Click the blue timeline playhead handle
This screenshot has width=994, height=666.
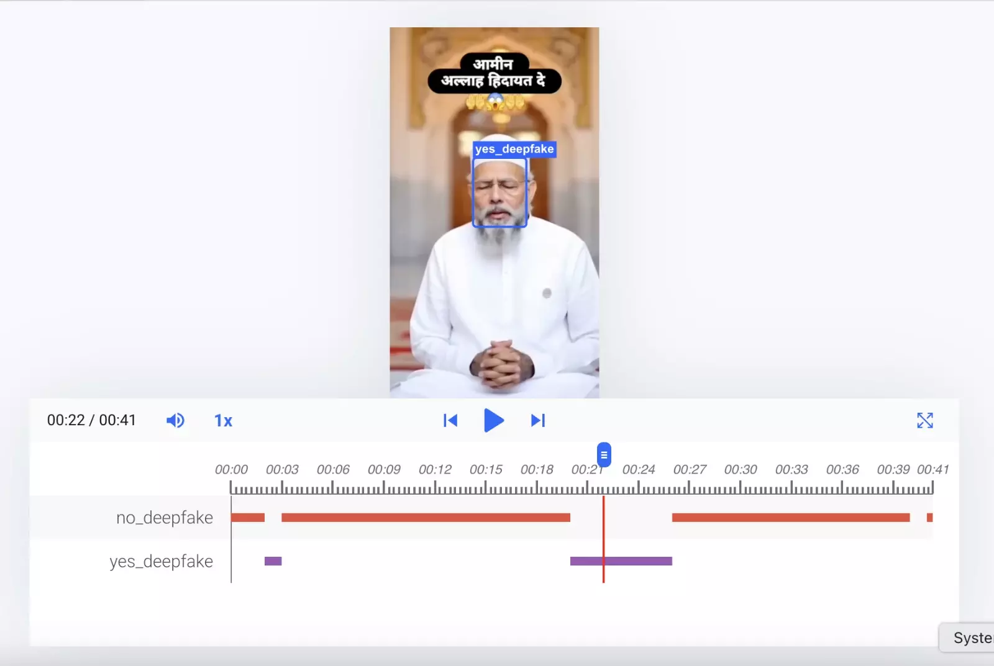coord(604,454)
